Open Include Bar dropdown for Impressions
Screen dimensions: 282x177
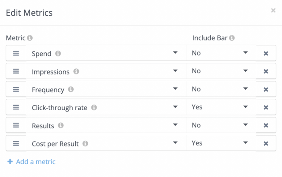pyautogui.click(x=221, y=71)
